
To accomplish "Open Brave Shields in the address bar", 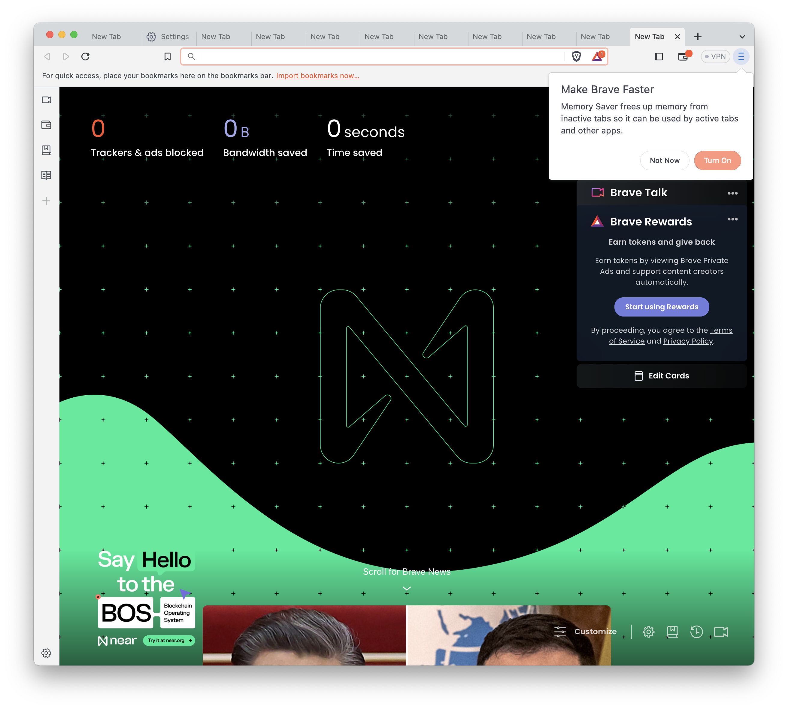I will pos(576,56).
